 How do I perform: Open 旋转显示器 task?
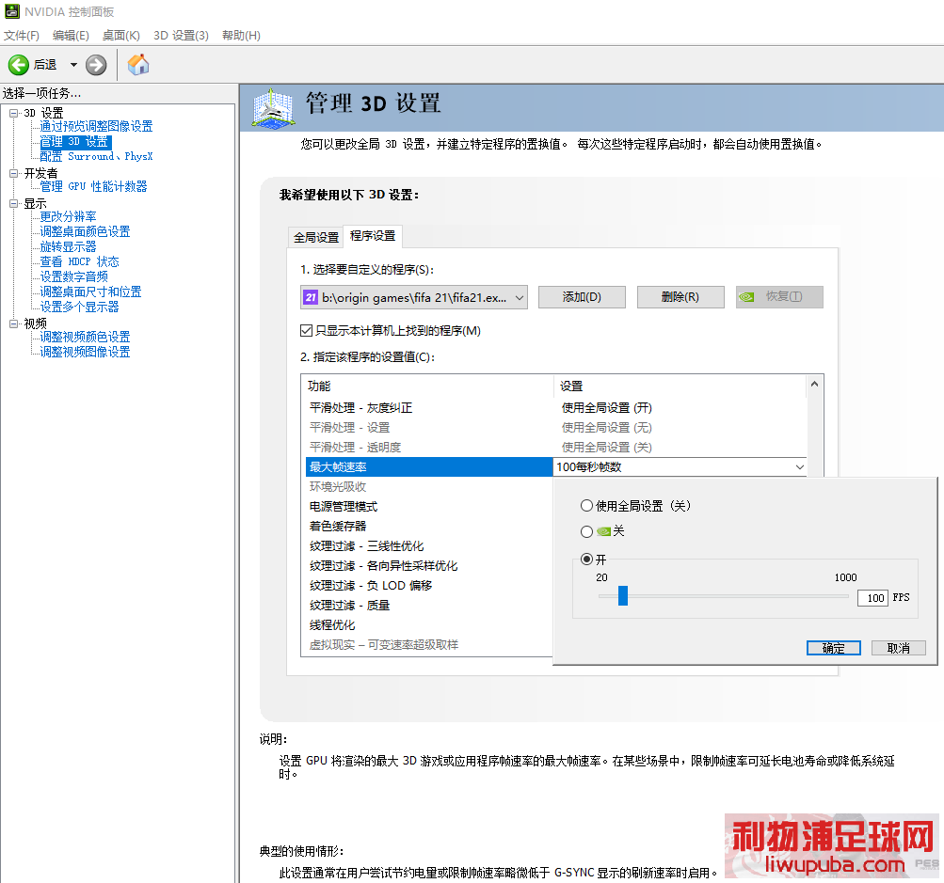pyautogui.click(x=68, y=246)
